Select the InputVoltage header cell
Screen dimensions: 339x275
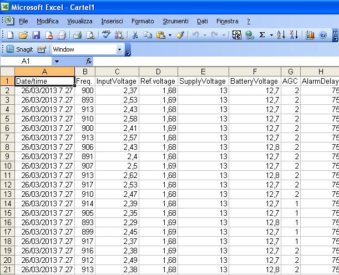pyautogui.click(x=117, y=81)
